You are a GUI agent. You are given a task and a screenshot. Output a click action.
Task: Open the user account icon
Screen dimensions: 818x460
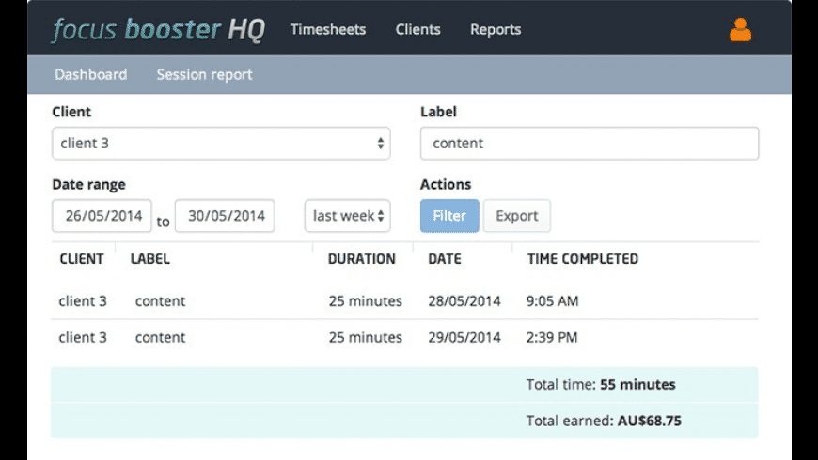740,30
